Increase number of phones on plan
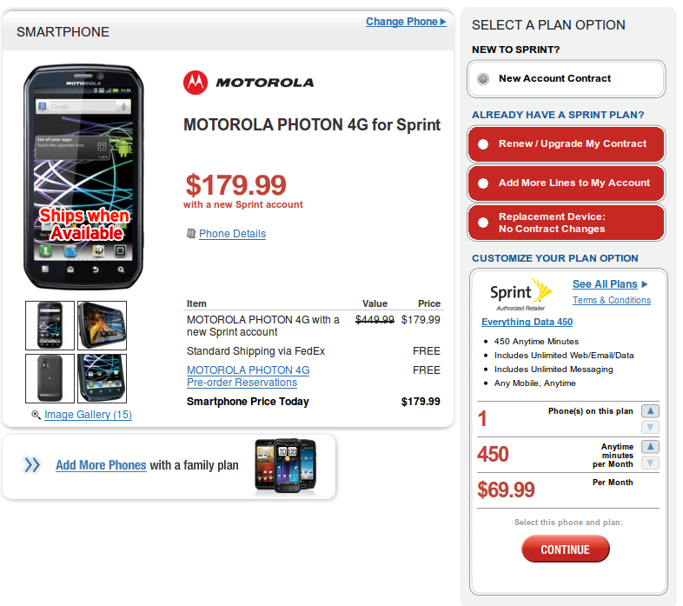683x606 pixels. 650,411
